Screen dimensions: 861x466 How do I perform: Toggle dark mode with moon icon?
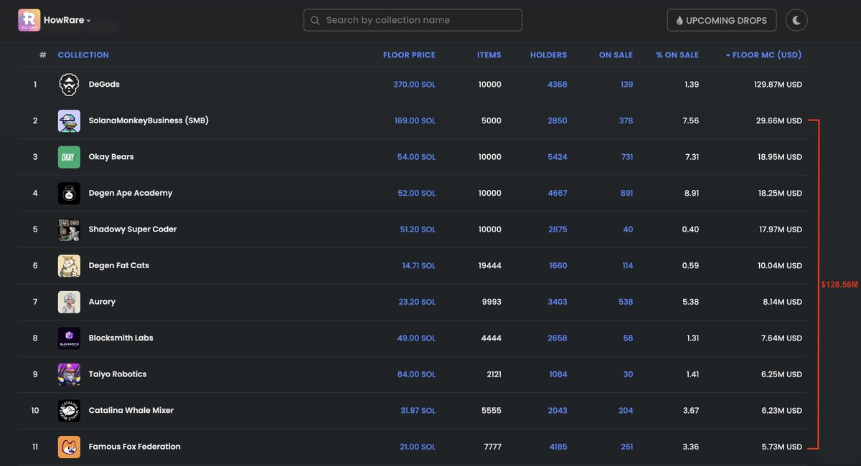pos(796,20)
